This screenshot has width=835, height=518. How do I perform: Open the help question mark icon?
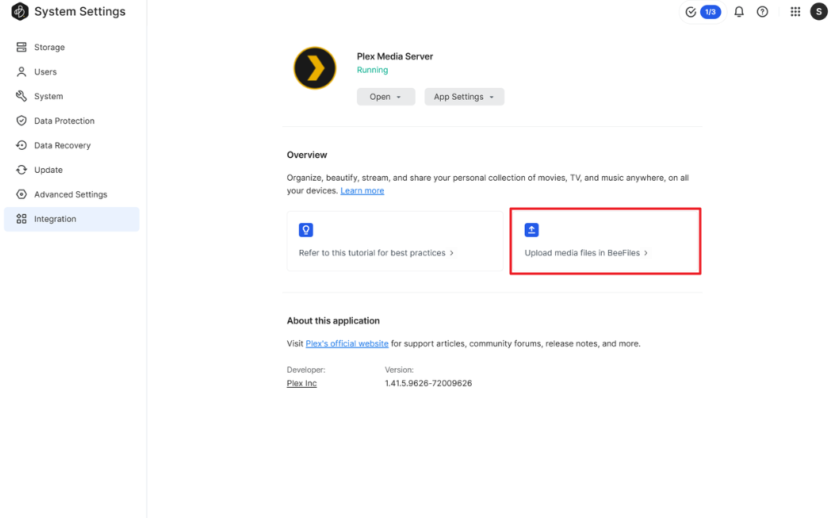tap(763, 12)
